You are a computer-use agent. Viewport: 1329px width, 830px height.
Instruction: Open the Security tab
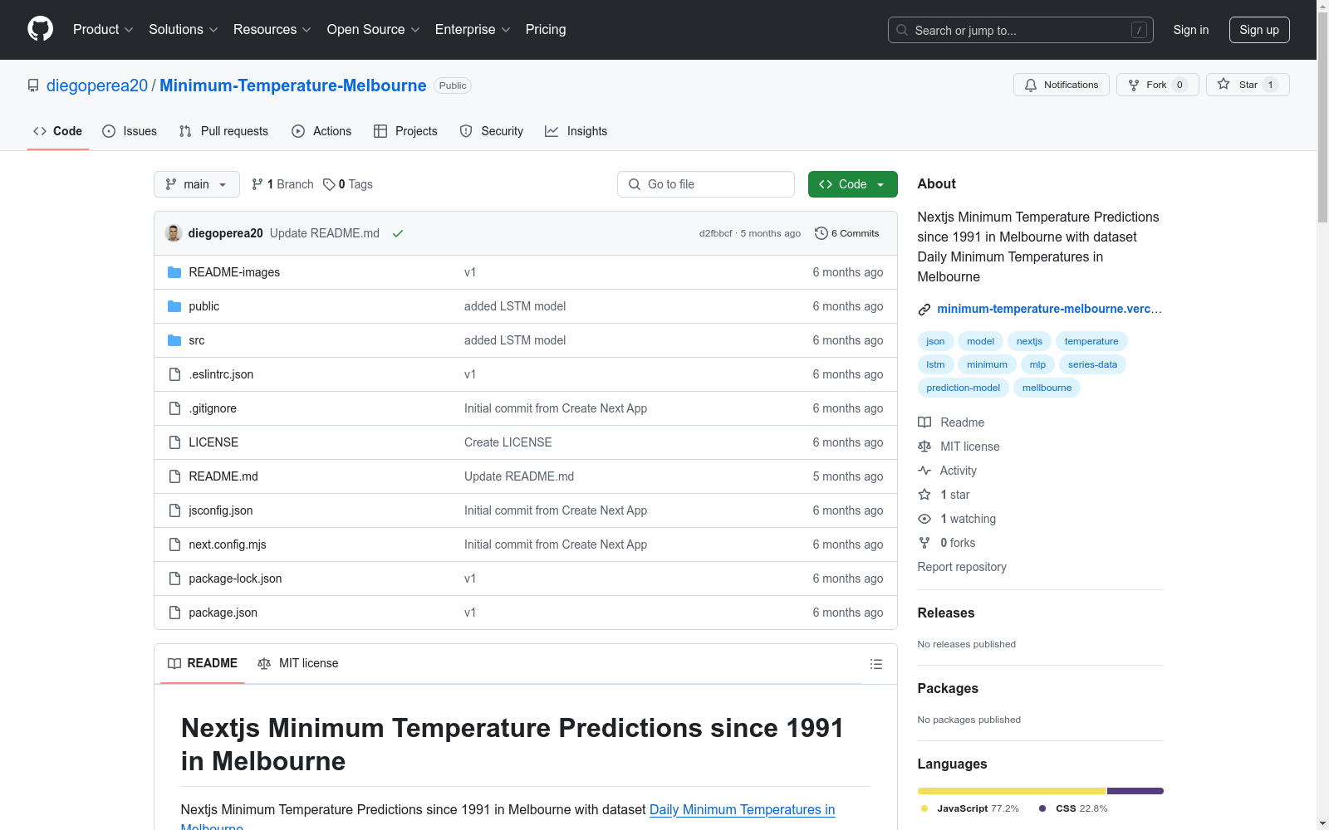coord(492,131)
